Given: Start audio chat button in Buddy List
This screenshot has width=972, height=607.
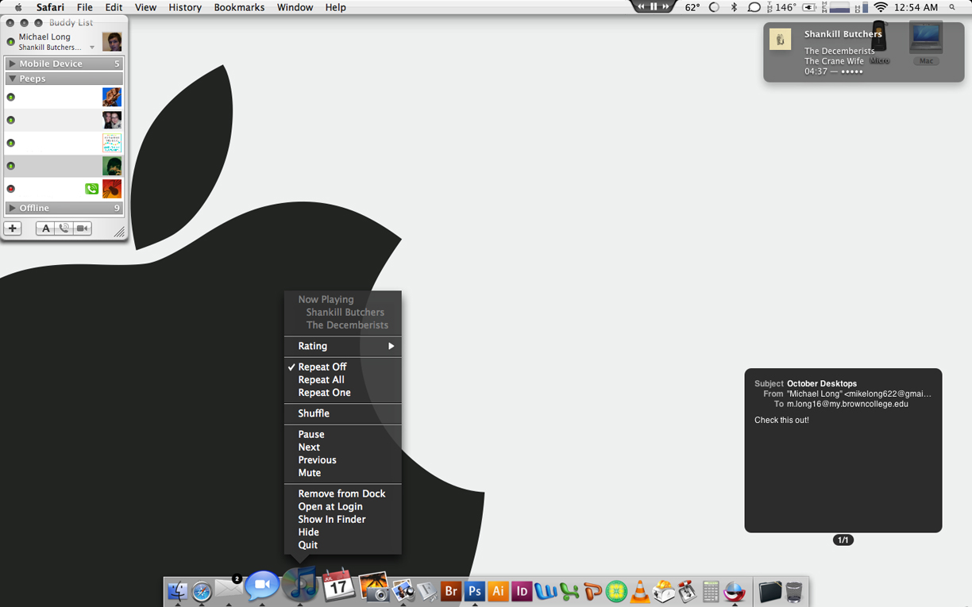Looking at the screenshot, I should tap(64, 229).
